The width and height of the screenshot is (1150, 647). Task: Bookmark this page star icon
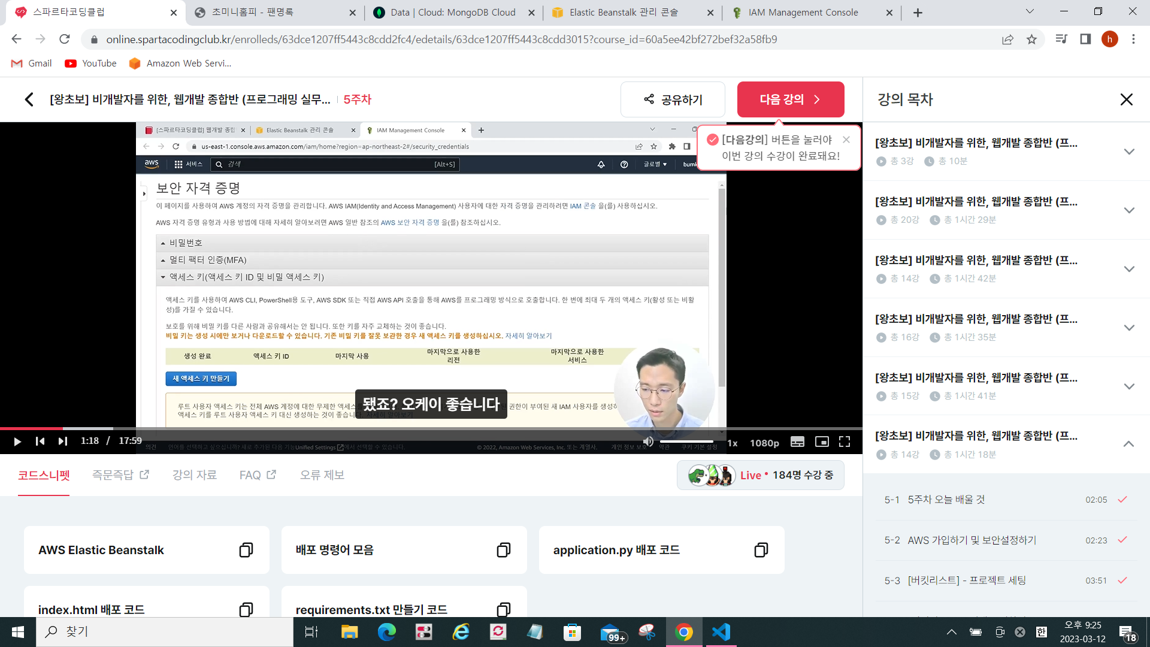[x=1031, y=40]
